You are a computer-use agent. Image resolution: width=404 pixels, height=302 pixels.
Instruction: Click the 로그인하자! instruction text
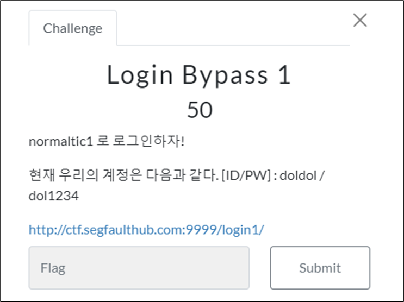tap(148, 141)
